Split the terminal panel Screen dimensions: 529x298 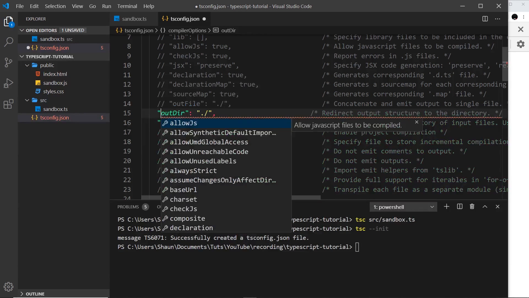coord(460,207)
